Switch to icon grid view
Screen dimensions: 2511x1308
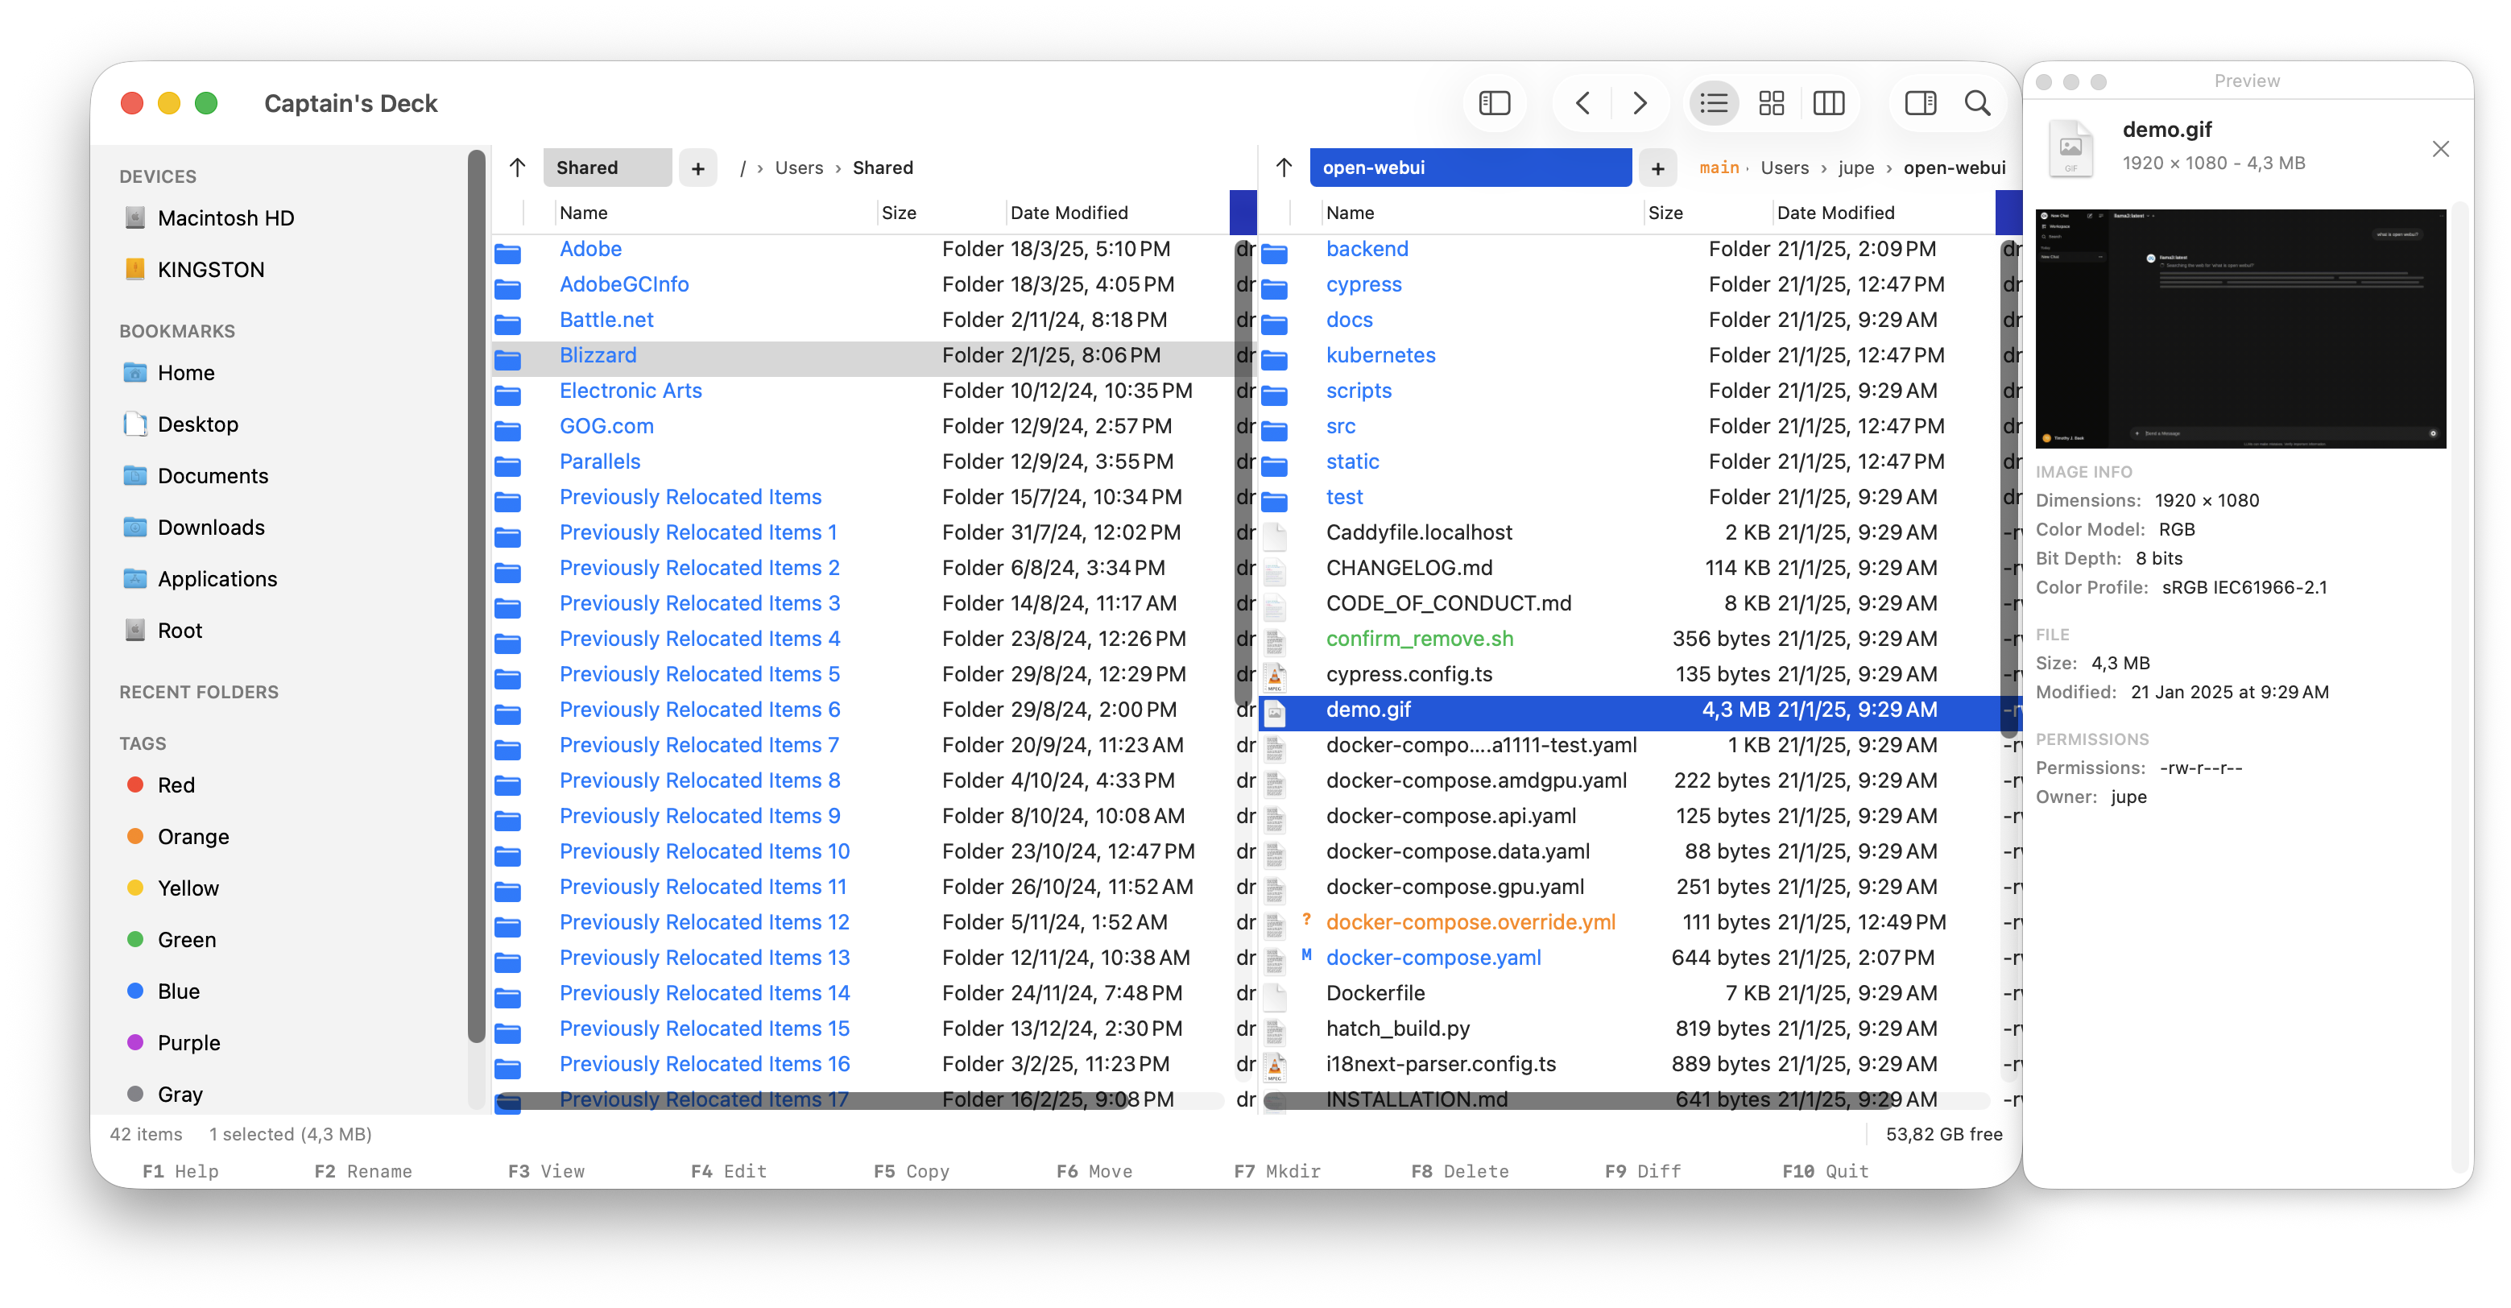pyautogui.click(x=1771, y=103)
